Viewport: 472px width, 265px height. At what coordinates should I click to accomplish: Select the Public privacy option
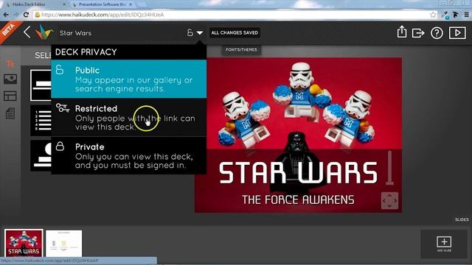pyautogui.click(x=129, y=79)
